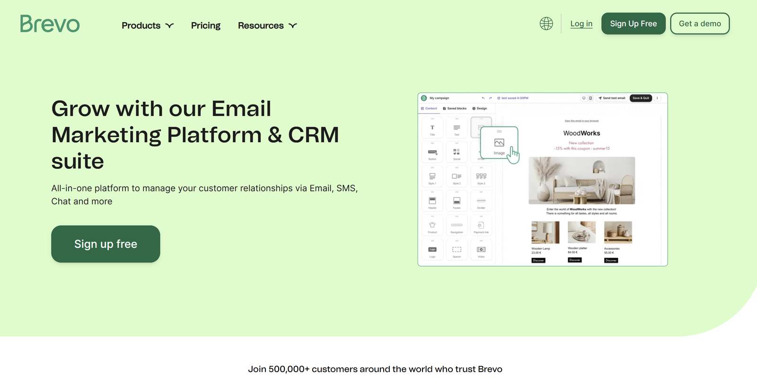
Task: Click the redo arrow in editor preview
Action: click(x=491, y=98)
